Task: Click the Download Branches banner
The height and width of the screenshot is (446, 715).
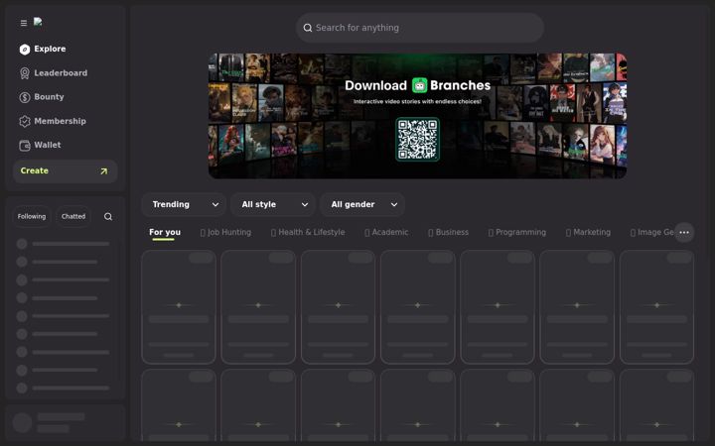Action: coord(417,116)
